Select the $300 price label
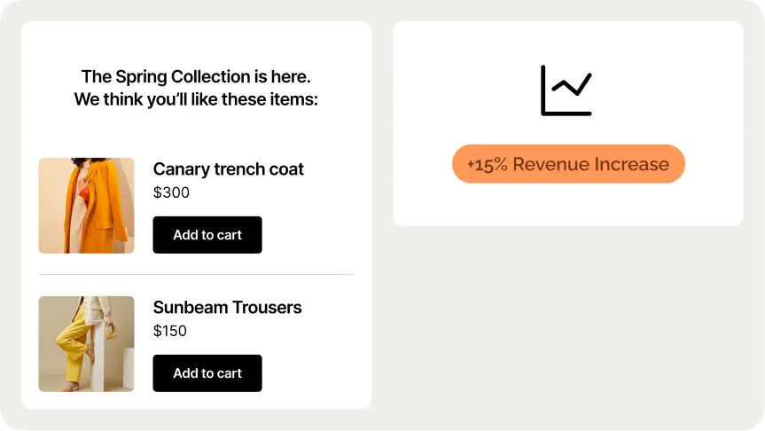The image size is (765, 431). coord(171,192)
